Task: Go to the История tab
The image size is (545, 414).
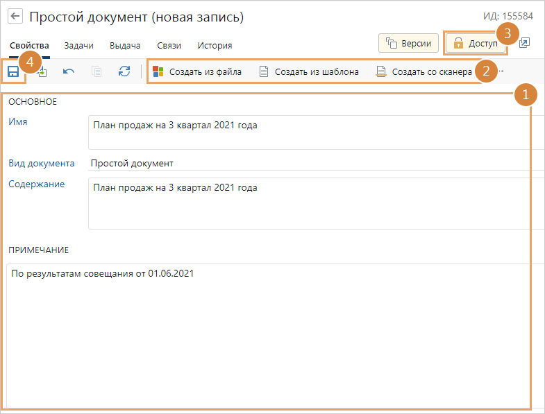Action: click(215, 46)
